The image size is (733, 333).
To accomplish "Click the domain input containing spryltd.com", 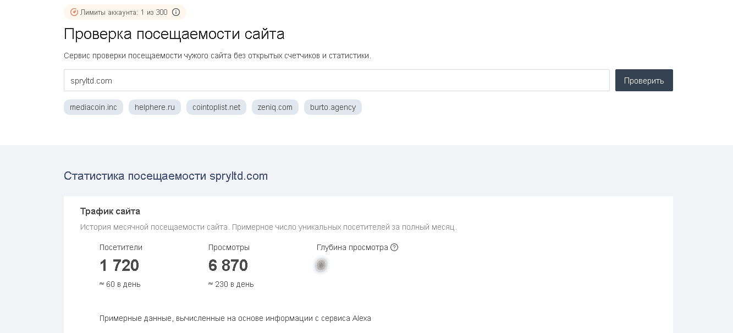I will [x=337, y=80].
